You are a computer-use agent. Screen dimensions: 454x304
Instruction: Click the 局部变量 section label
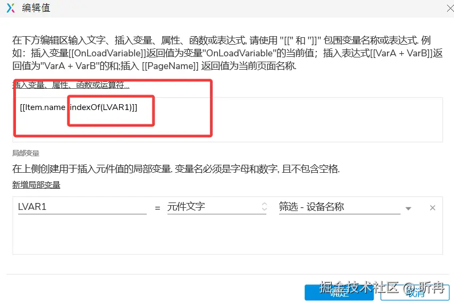click(x=26, y=153)
